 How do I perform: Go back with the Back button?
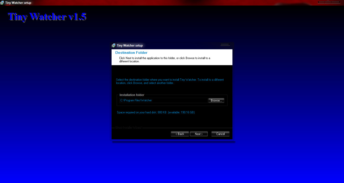coord(180,134)
